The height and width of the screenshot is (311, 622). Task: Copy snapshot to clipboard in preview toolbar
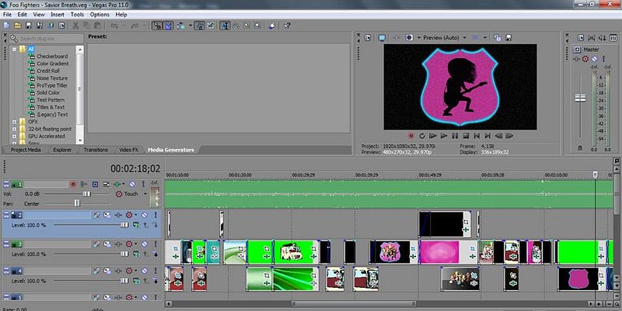[497, 37]
